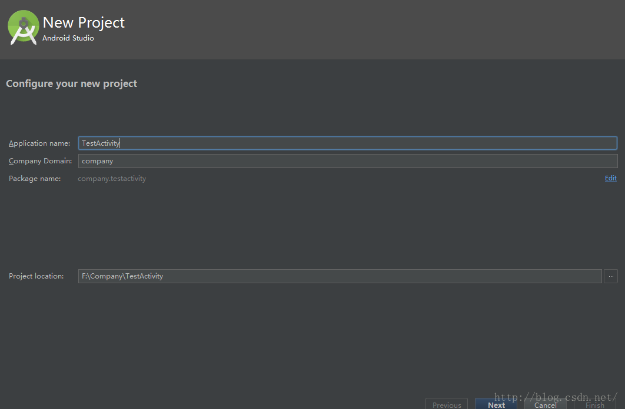Image resolution: width=625 pixels, height=409 pixels.
Task: Click into the Company Domain field
Action: pos(347,161)
